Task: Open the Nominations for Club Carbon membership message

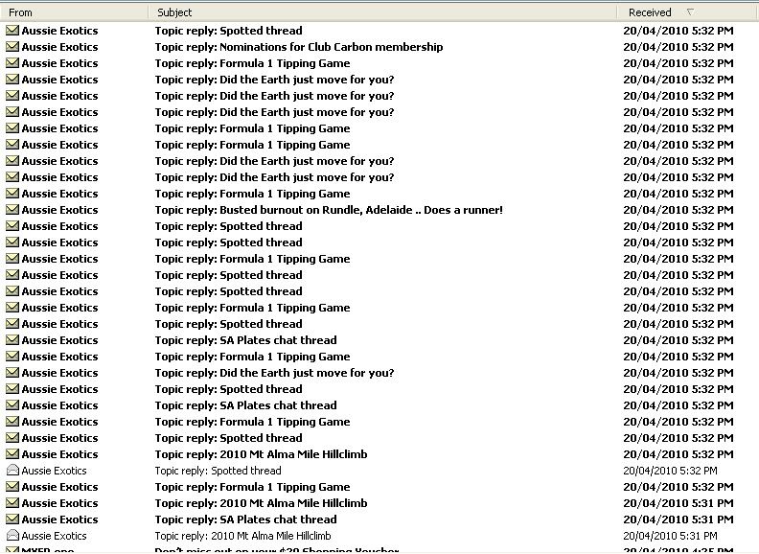Action: point(298,47)
